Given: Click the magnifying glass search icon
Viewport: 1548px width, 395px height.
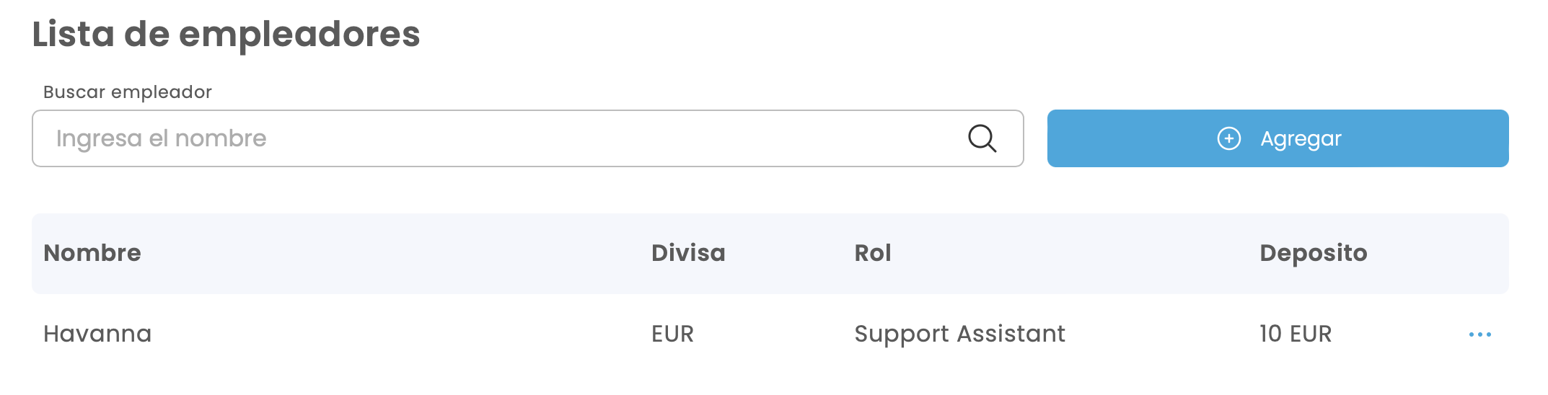Looking at the screenshot, I should (982, 138).
